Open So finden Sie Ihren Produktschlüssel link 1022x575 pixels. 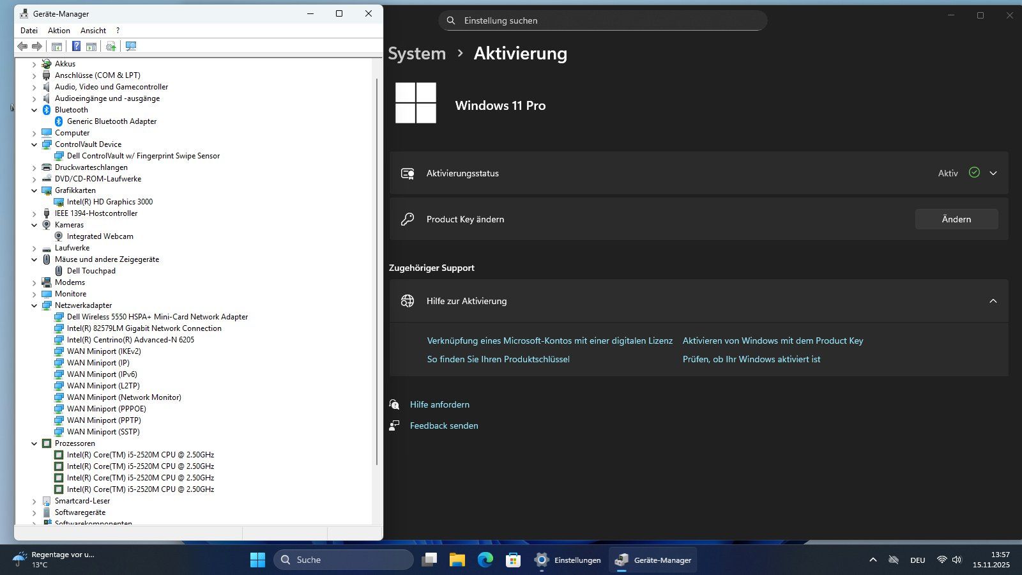click(498, 360)
